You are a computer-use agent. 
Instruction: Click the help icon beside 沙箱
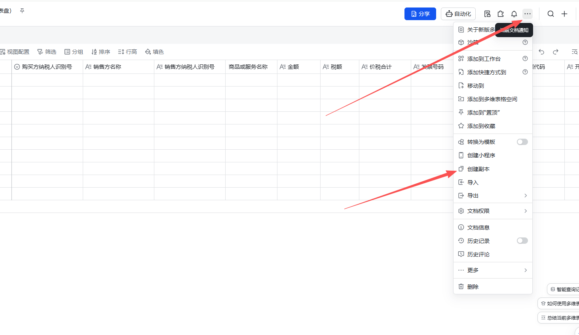(525, 42)
